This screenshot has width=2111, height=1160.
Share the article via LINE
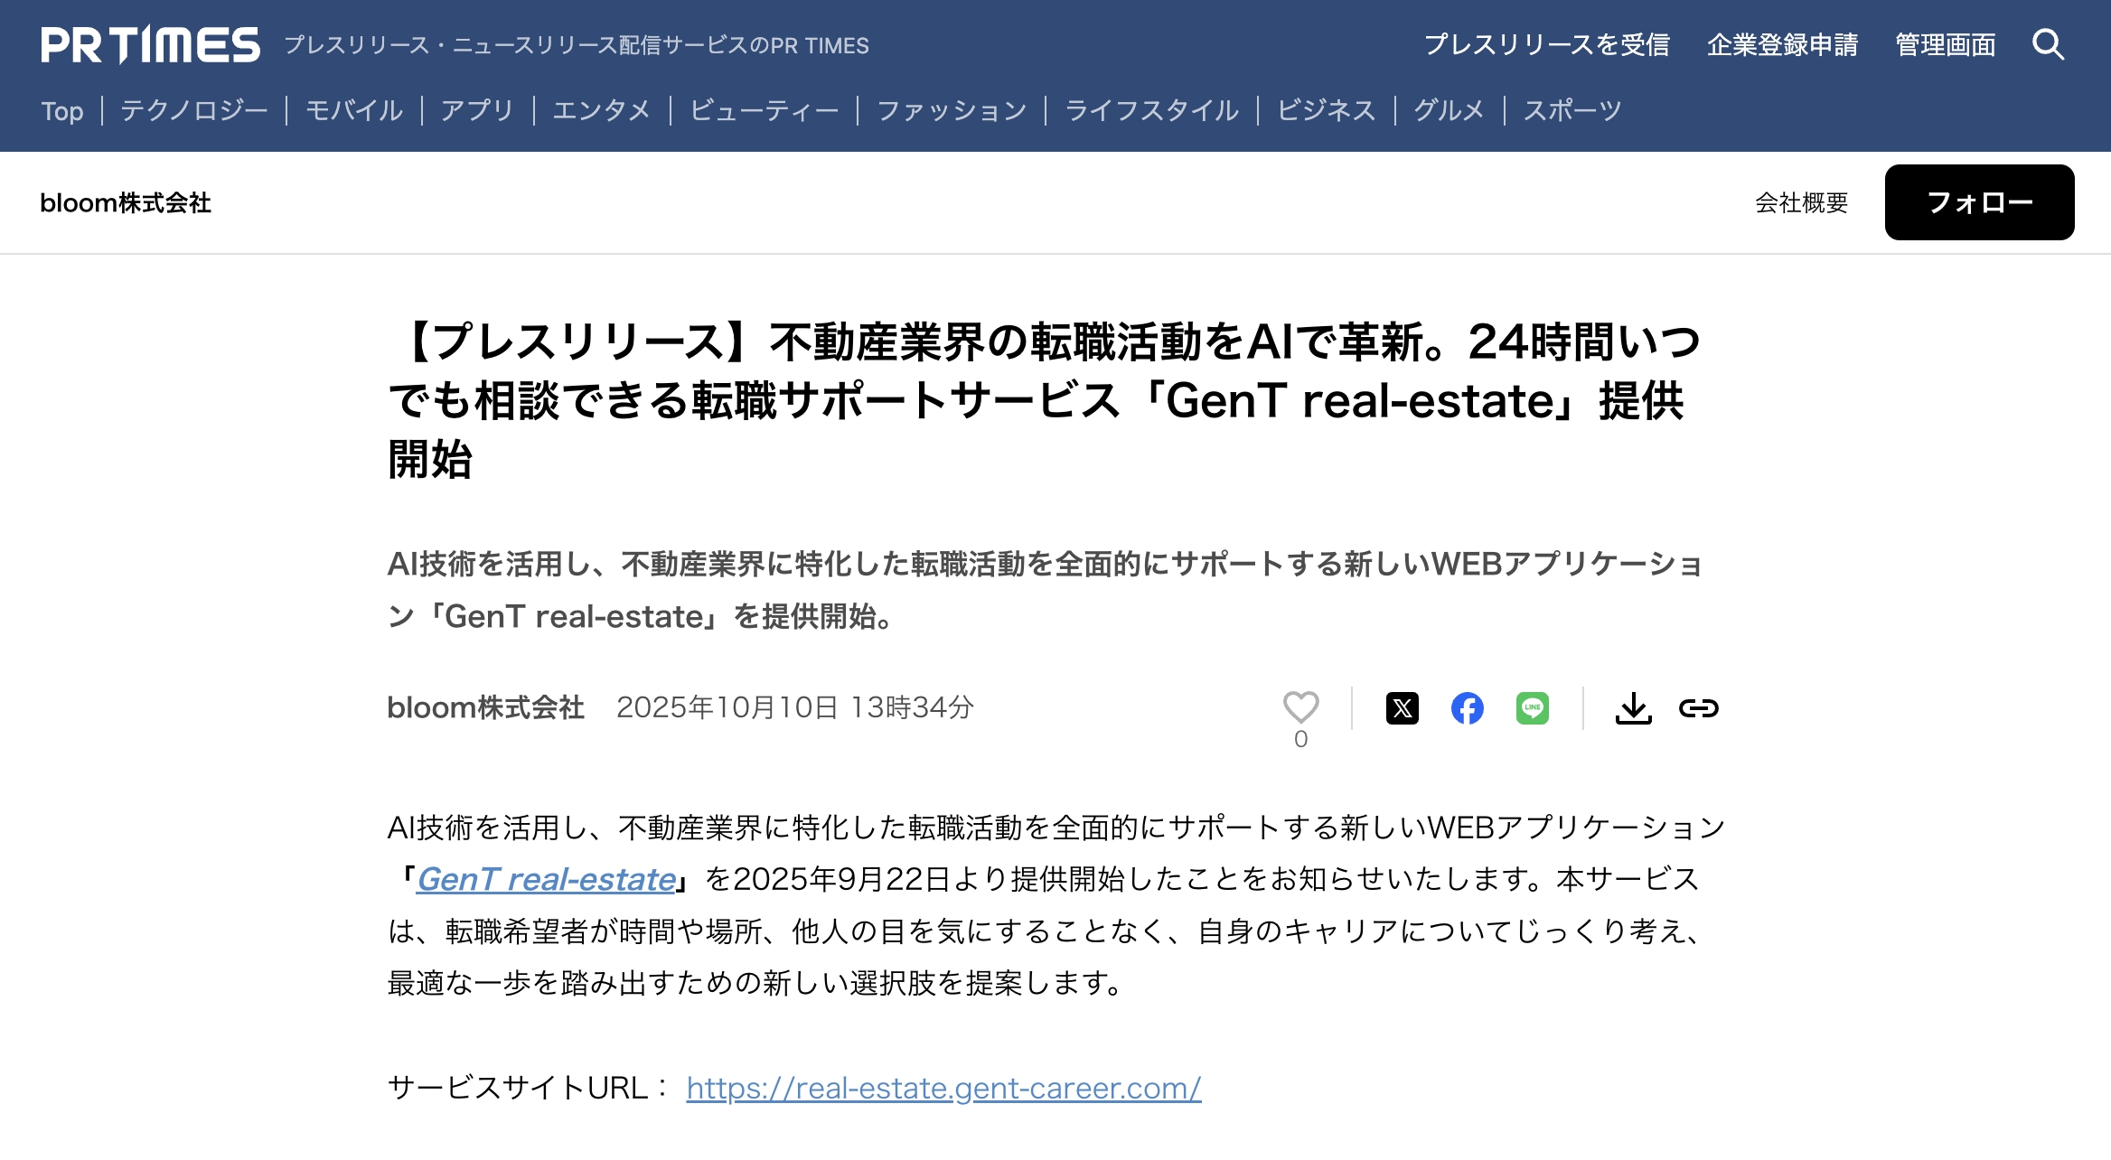pyautogui.click(x=1532, y=708)
